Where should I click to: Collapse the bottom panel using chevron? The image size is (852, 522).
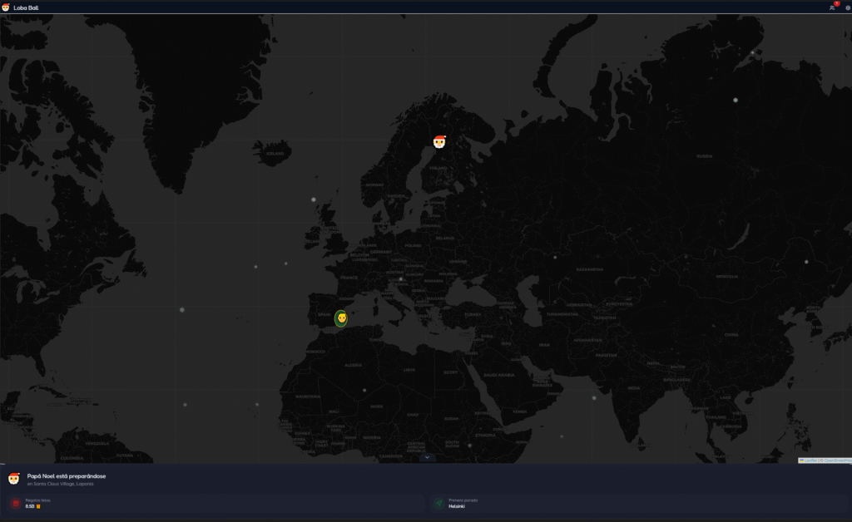pyautogui.click(x=426, y=457)
